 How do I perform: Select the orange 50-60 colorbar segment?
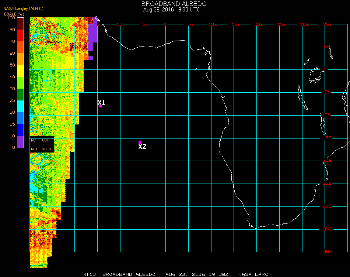(x=21, y=59)
